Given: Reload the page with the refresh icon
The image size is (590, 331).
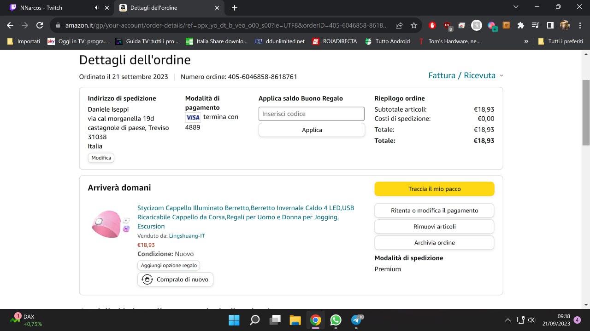Looking at the screenshot, I should [40, 25].
